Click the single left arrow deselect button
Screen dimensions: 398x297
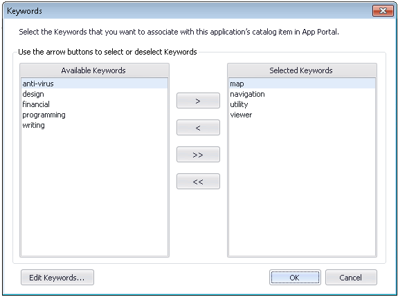tap(198, 127)
